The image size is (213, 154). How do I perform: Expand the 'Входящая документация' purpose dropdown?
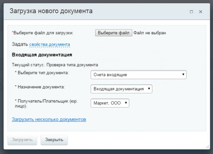(x=121, y=89)
